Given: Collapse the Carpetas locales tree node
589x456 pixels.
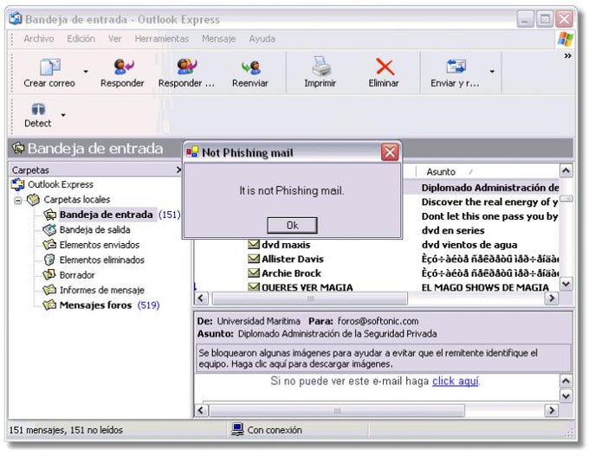Looking at the screenshot, I should (x=17, y=201).
